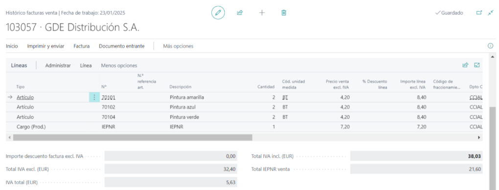Open Imprimir y enviar menu

[x=46, y=46]
